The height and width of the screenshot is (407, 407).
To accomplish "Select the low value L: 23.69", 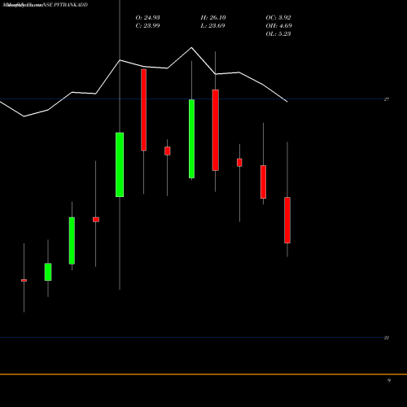I will click(x=212, y=26).
